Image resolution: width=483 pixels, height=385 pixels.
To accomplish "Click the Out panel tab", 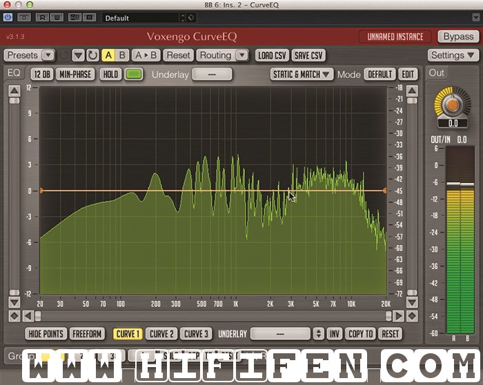I will point(437,73).
